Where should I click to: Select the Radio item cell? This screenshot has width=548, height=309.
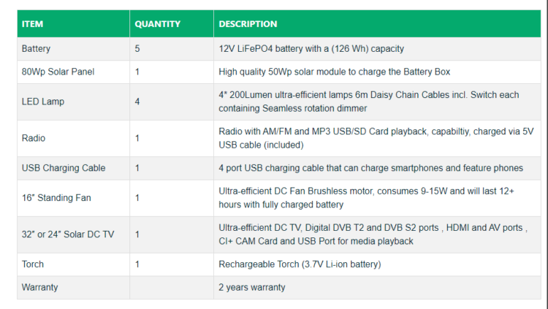click(x=34, y=138)
